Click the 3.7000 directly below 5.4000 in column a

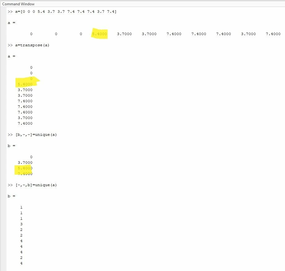(x=25, y=90)
